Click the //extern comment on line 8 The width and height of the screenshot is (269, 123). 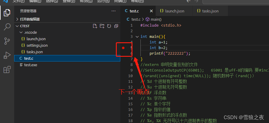click(x=169, y=65)
